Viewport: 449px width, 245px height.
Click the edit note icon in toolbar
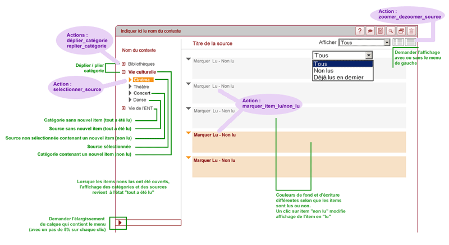pyautogui.click(x=381, y=31)
